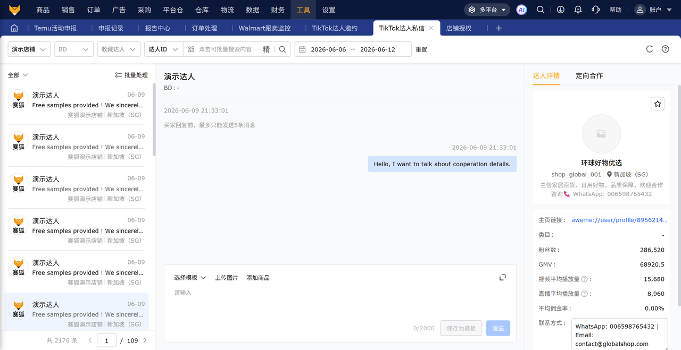Open the 选择模板 template dropdown
Image resolution: width=681 pixels, height=350 pixels.
[x=190, y=278]
